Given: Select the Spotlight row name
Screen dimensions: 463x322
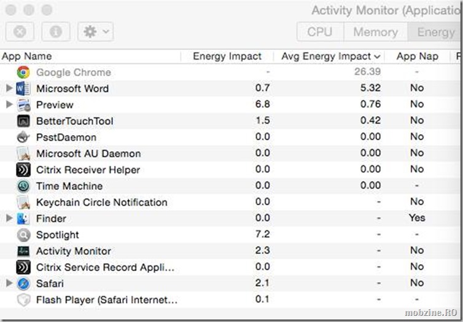Looking at the screenshot, I should (57, 235).
